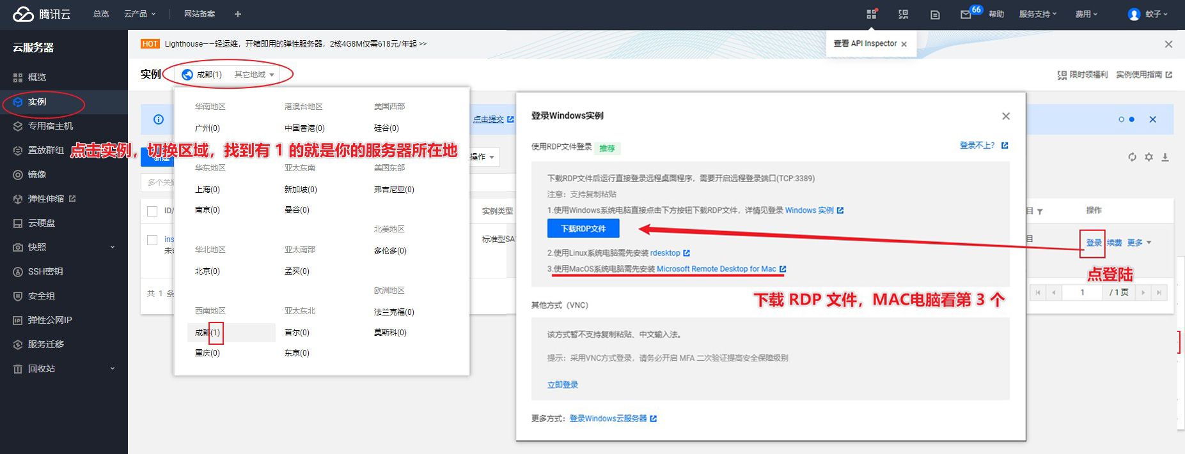Open the 其它地域 region dropdown

pyautogui.click(x=254, y=75)
